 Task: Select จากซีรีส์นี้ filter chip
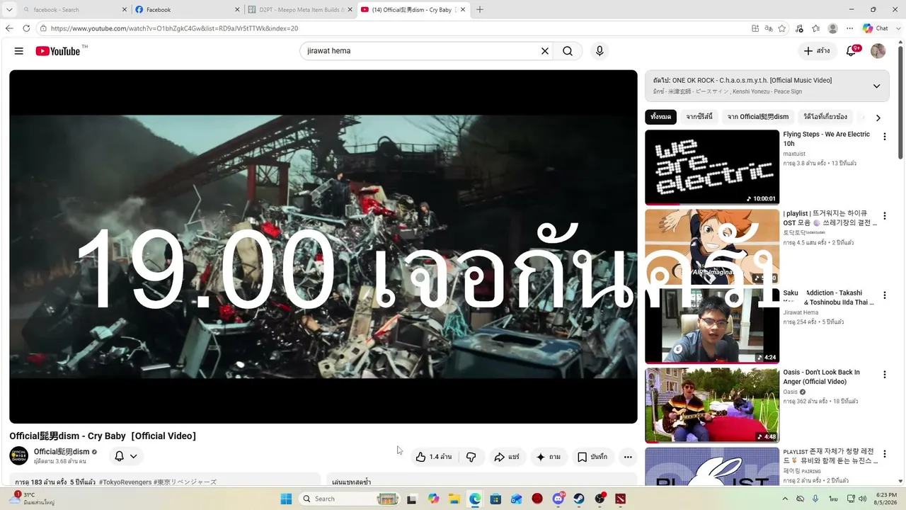click(699, 117)
